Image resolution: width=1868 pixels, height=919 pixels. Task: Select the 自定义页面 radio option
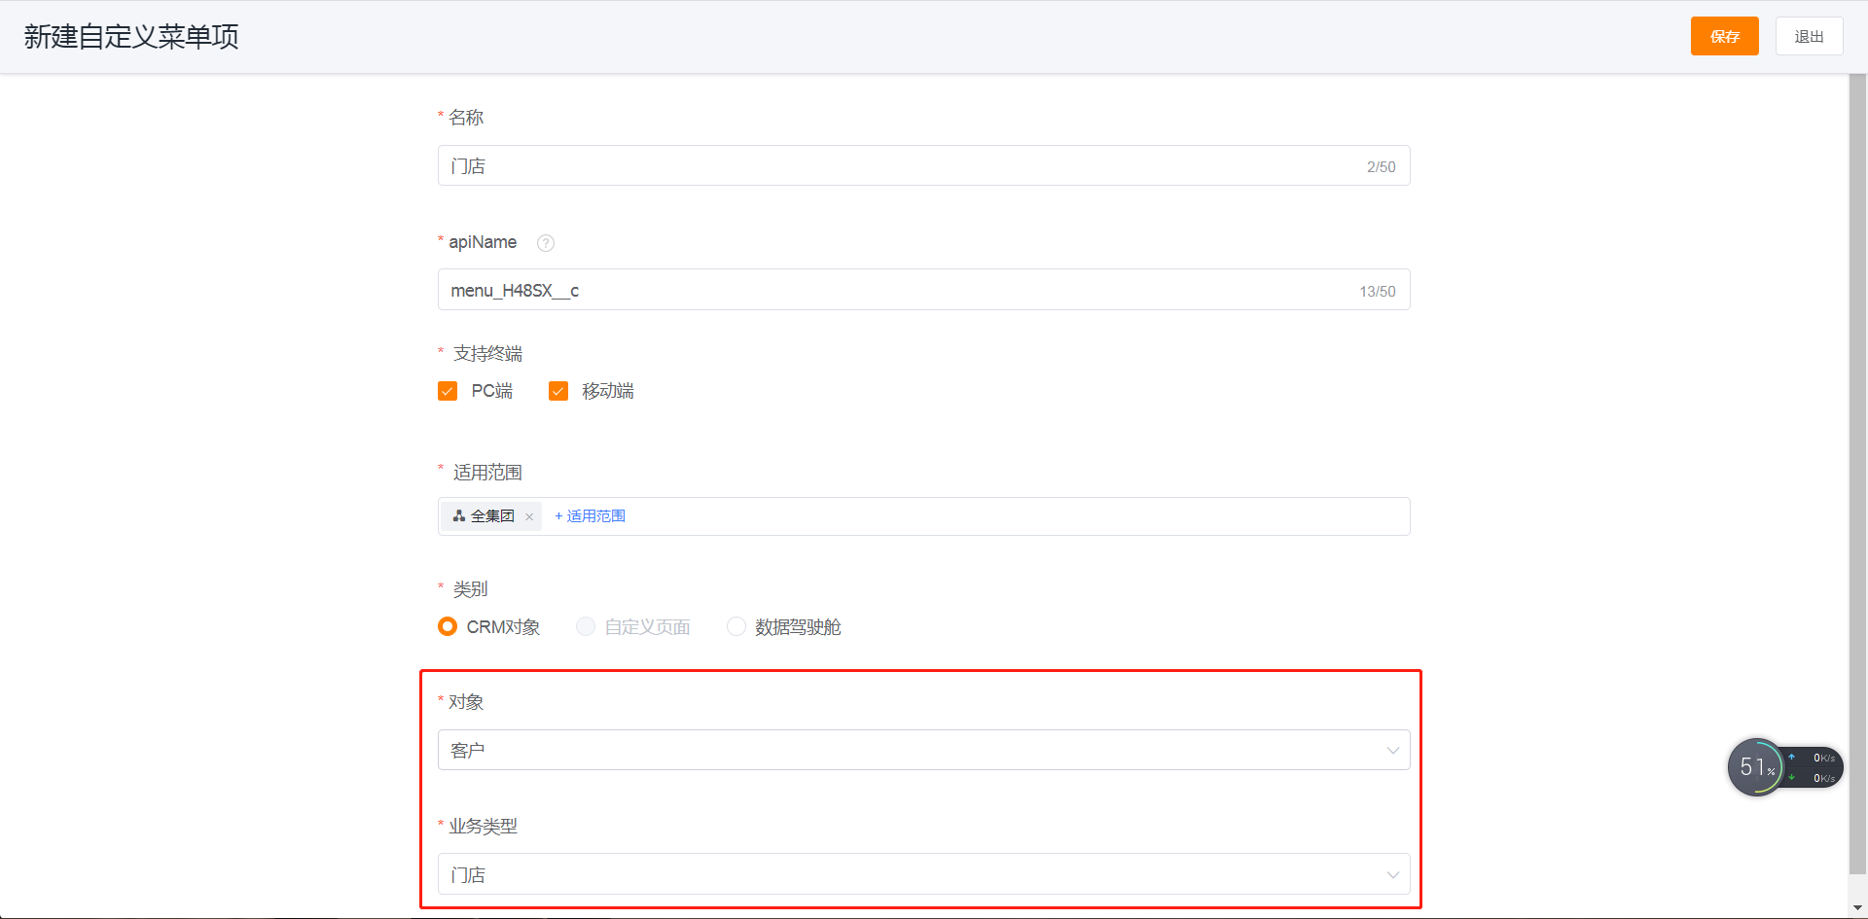pos(586,626)
